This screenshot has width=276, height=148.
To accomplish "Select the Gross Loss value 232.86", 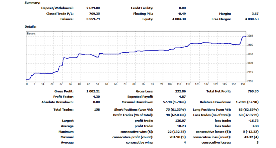I will pyautogui.click(x=180, y=92).
